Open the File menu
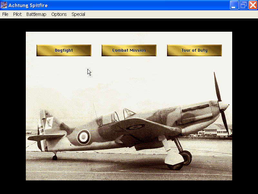This screenshot has height=194, width=258. 5,14
